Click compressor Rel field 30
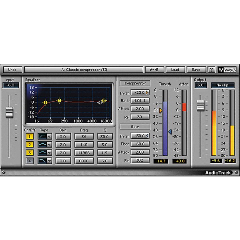The height and width of the screenshot is (240, 240). [140, 117]
